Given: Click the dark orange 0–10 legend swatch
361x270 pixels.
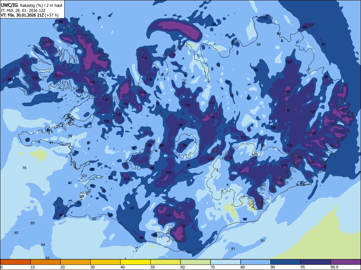Looking at the screenshot, I should [15, 262].
